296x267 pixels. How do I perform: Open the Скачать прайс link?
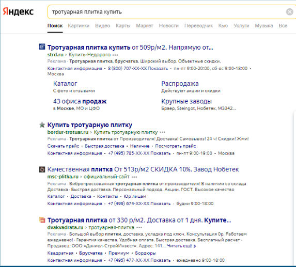[x=63, y=146]
